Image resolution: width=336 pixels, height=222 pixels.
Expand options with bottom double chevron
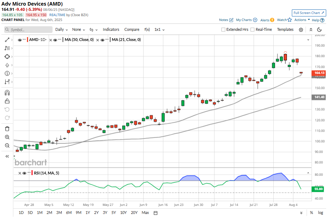[301, 213]
